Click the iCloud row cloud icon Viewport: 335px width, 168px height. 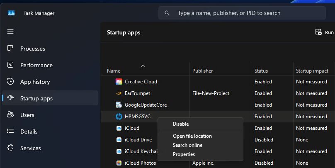click(x=119, y=128)
